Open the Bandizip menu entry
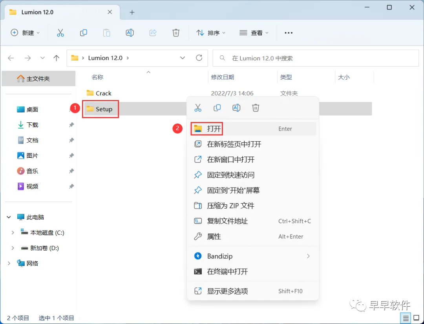The height and width of the screenshot is (324, 424). point(253,256)
